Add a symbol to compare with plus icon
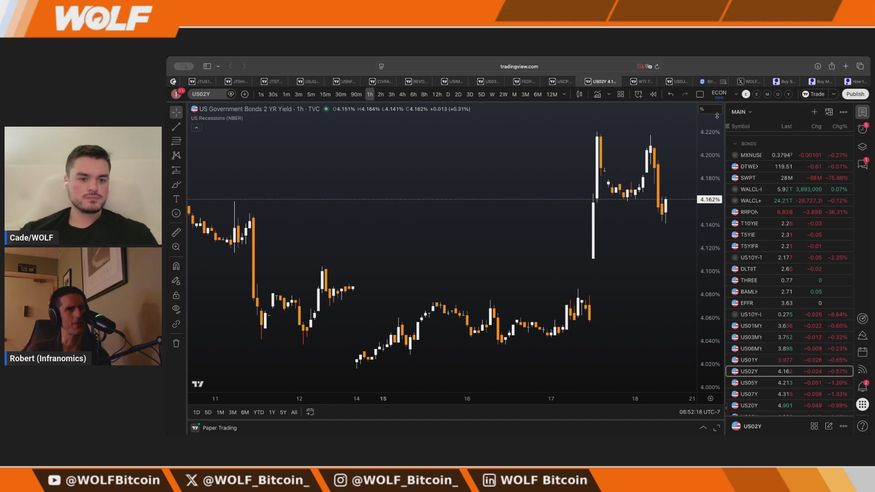Image resolution: width=875 pixels, height=492 pixels. click(x=245, y=94)
